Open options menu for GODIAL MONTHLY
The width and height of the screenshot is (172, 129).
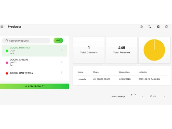pos(62,50)
